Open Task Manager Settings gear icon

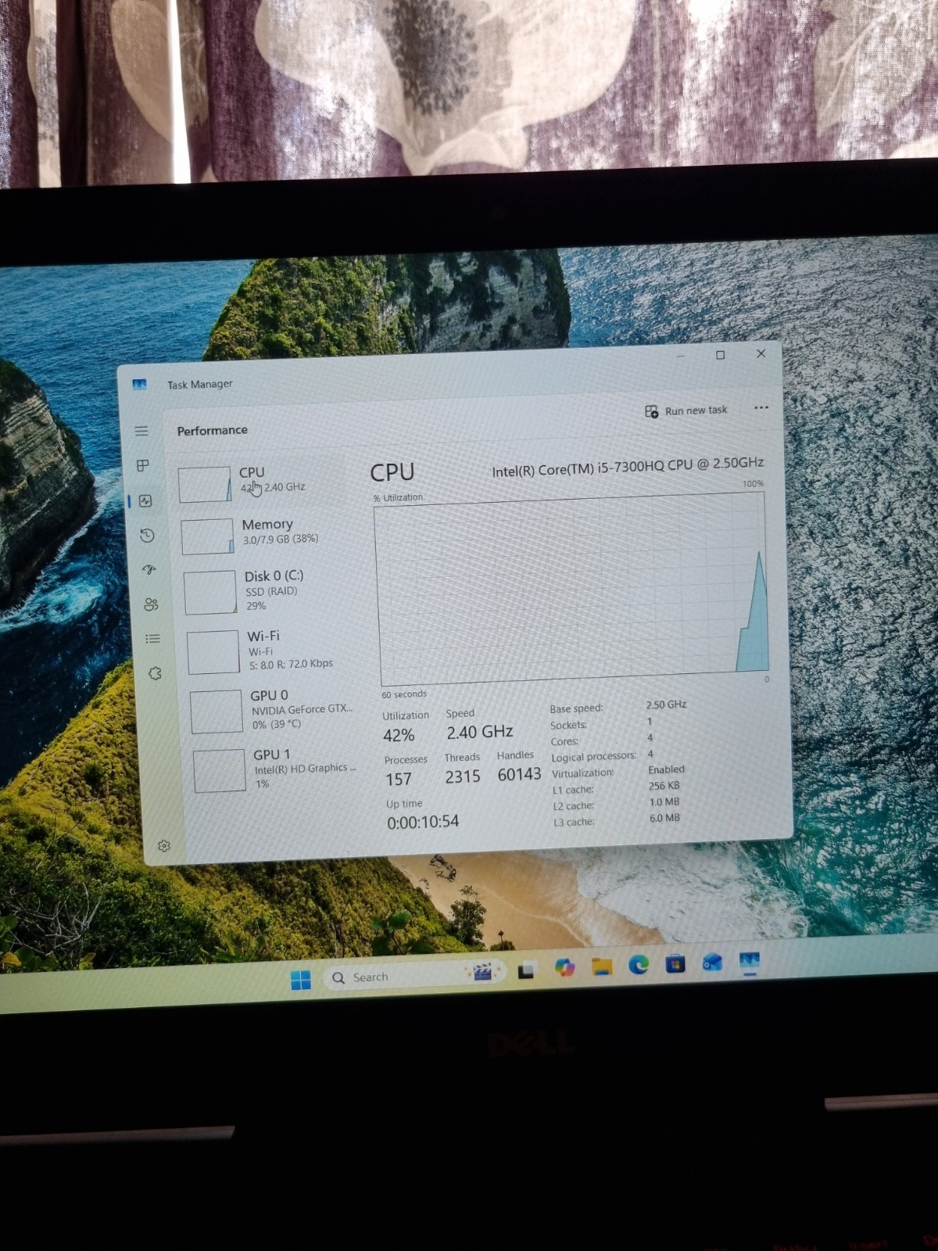tap(163, 846)
